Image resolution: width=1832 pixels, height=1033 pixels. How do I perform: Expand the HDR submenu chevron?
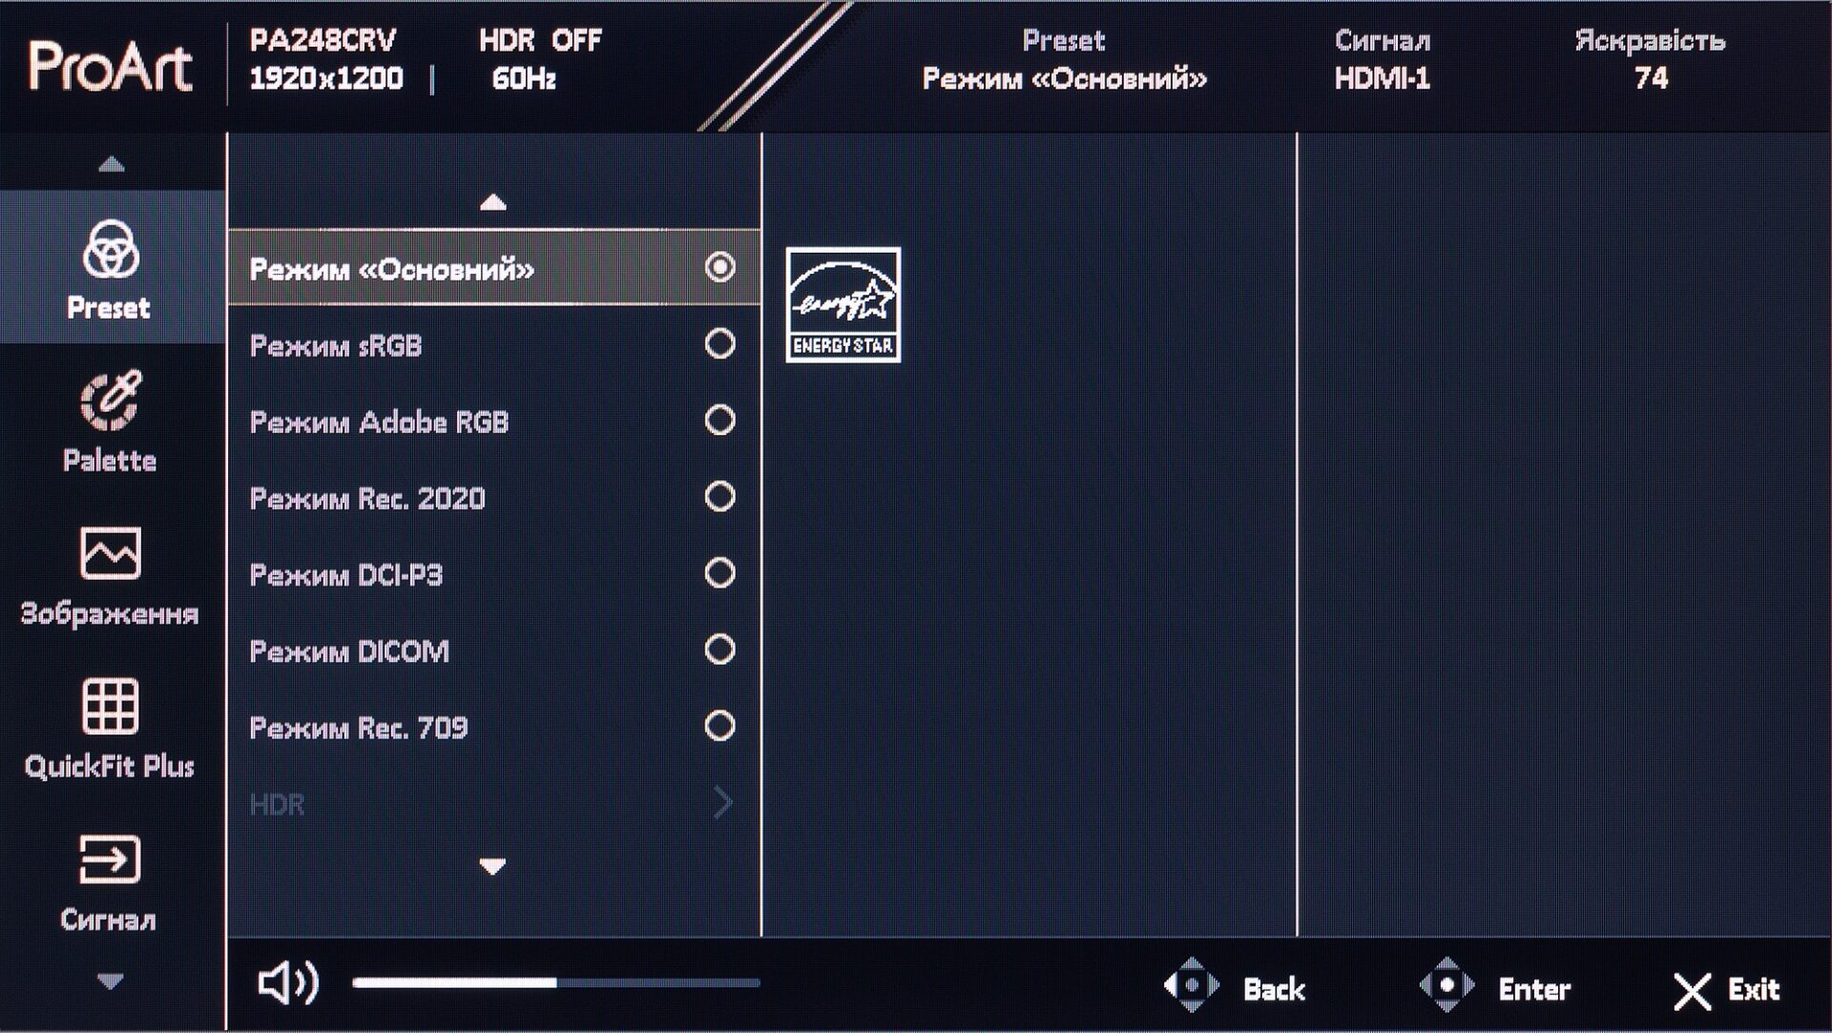pyautogui.click(x=723, y=803)
